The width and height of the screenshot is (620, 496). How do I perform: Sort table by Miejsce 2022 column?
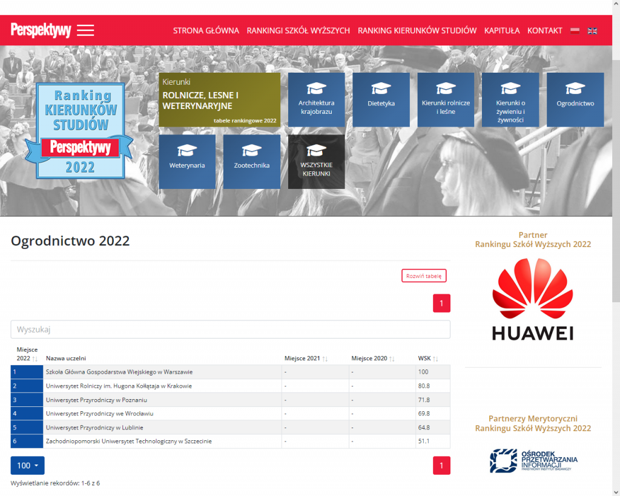(x=27, y=354)
